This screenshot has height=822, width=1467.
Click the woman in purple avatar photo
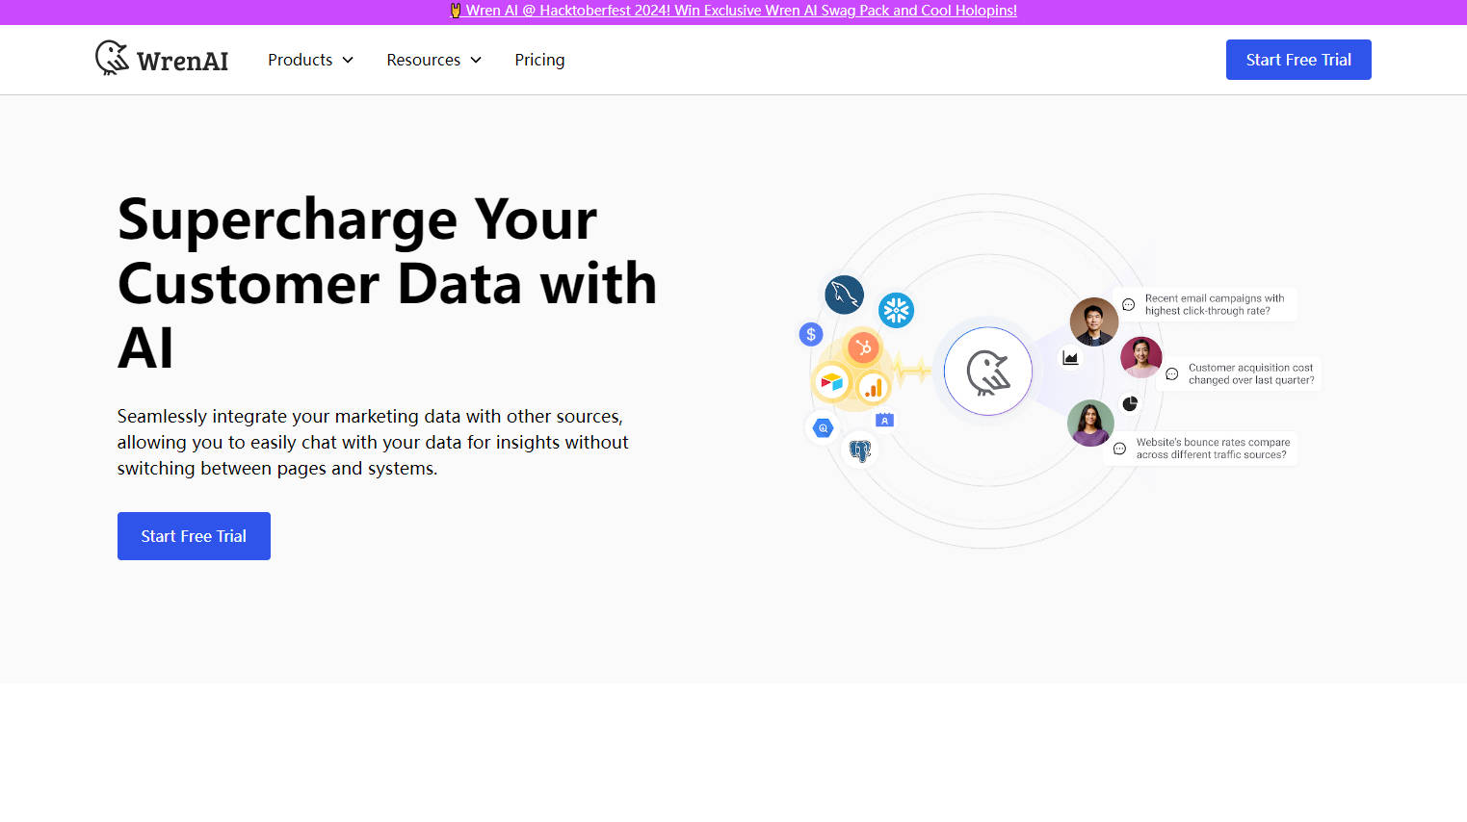[x=1090, y=423]
